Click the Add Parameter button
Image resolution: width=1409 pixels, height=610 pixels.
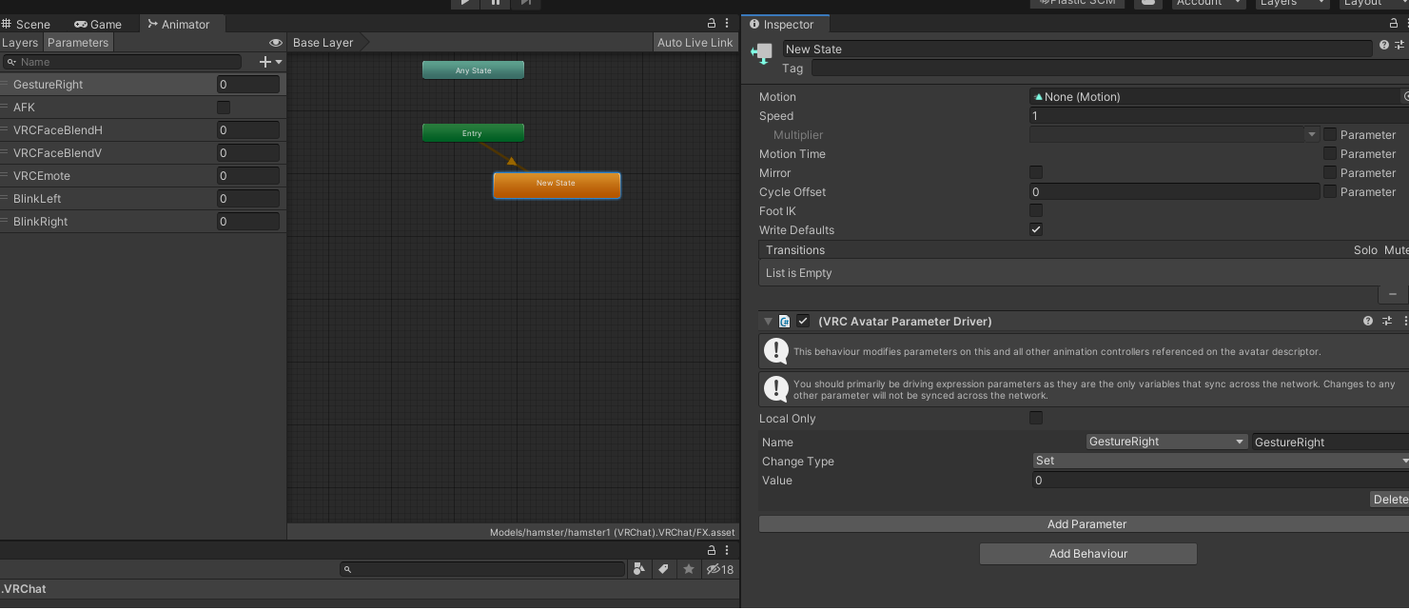tap(1086, 523)
